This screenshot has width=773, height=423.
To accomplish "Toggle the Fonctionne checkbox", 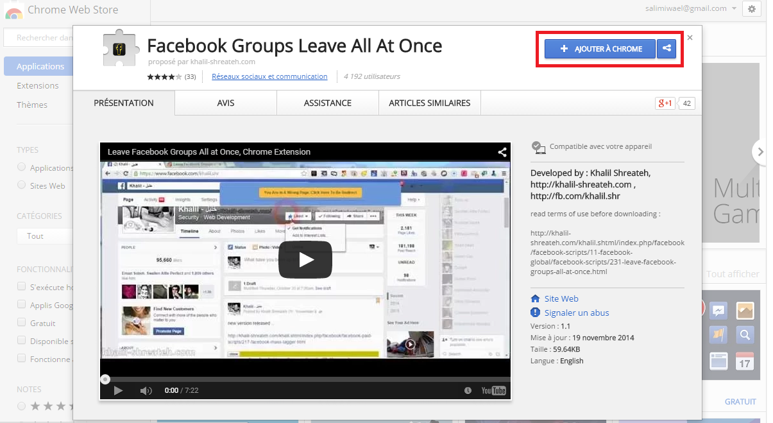I will [x=22, y=358].
